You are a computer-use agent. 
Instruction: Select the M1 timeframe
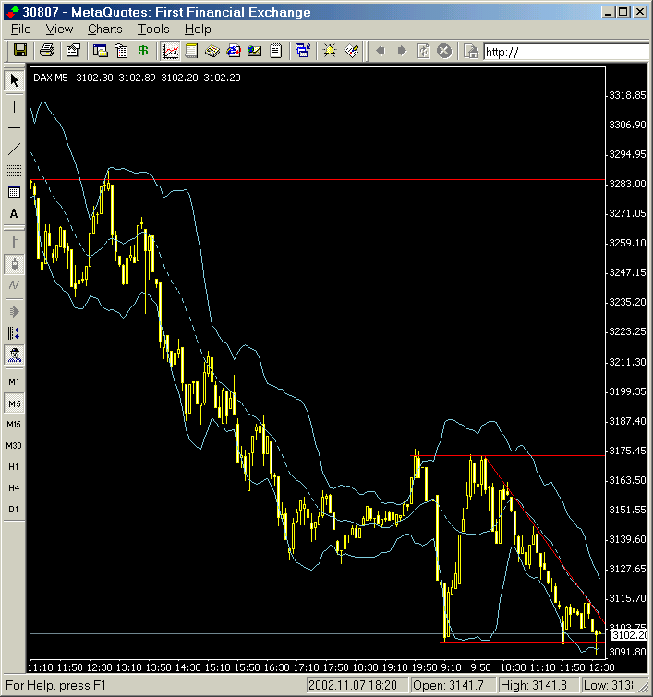(14, 382)
